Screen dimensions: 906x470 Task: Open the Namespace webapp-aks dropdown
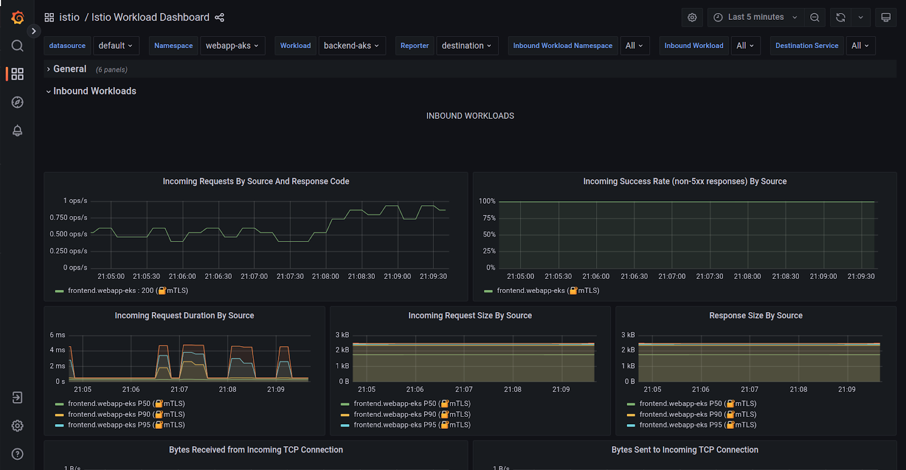click(232, 46)
